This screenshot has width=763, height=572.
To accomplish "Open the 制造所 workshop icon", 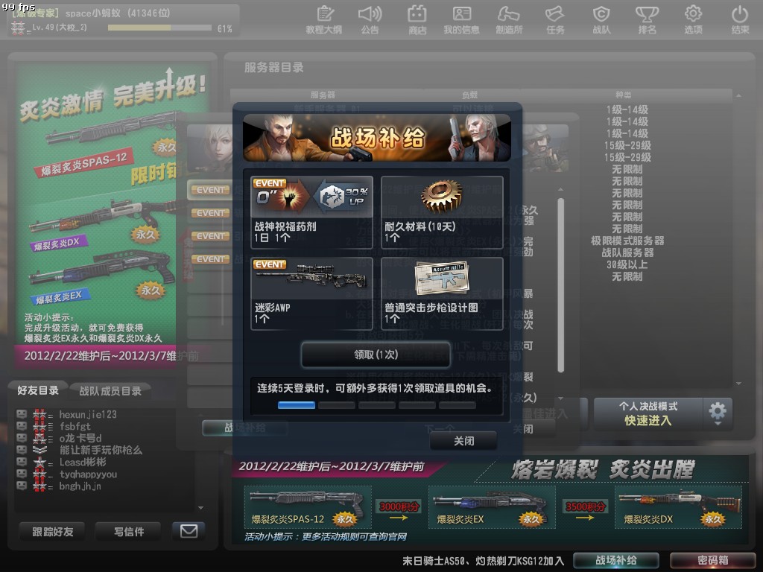I will coord(509,20).
